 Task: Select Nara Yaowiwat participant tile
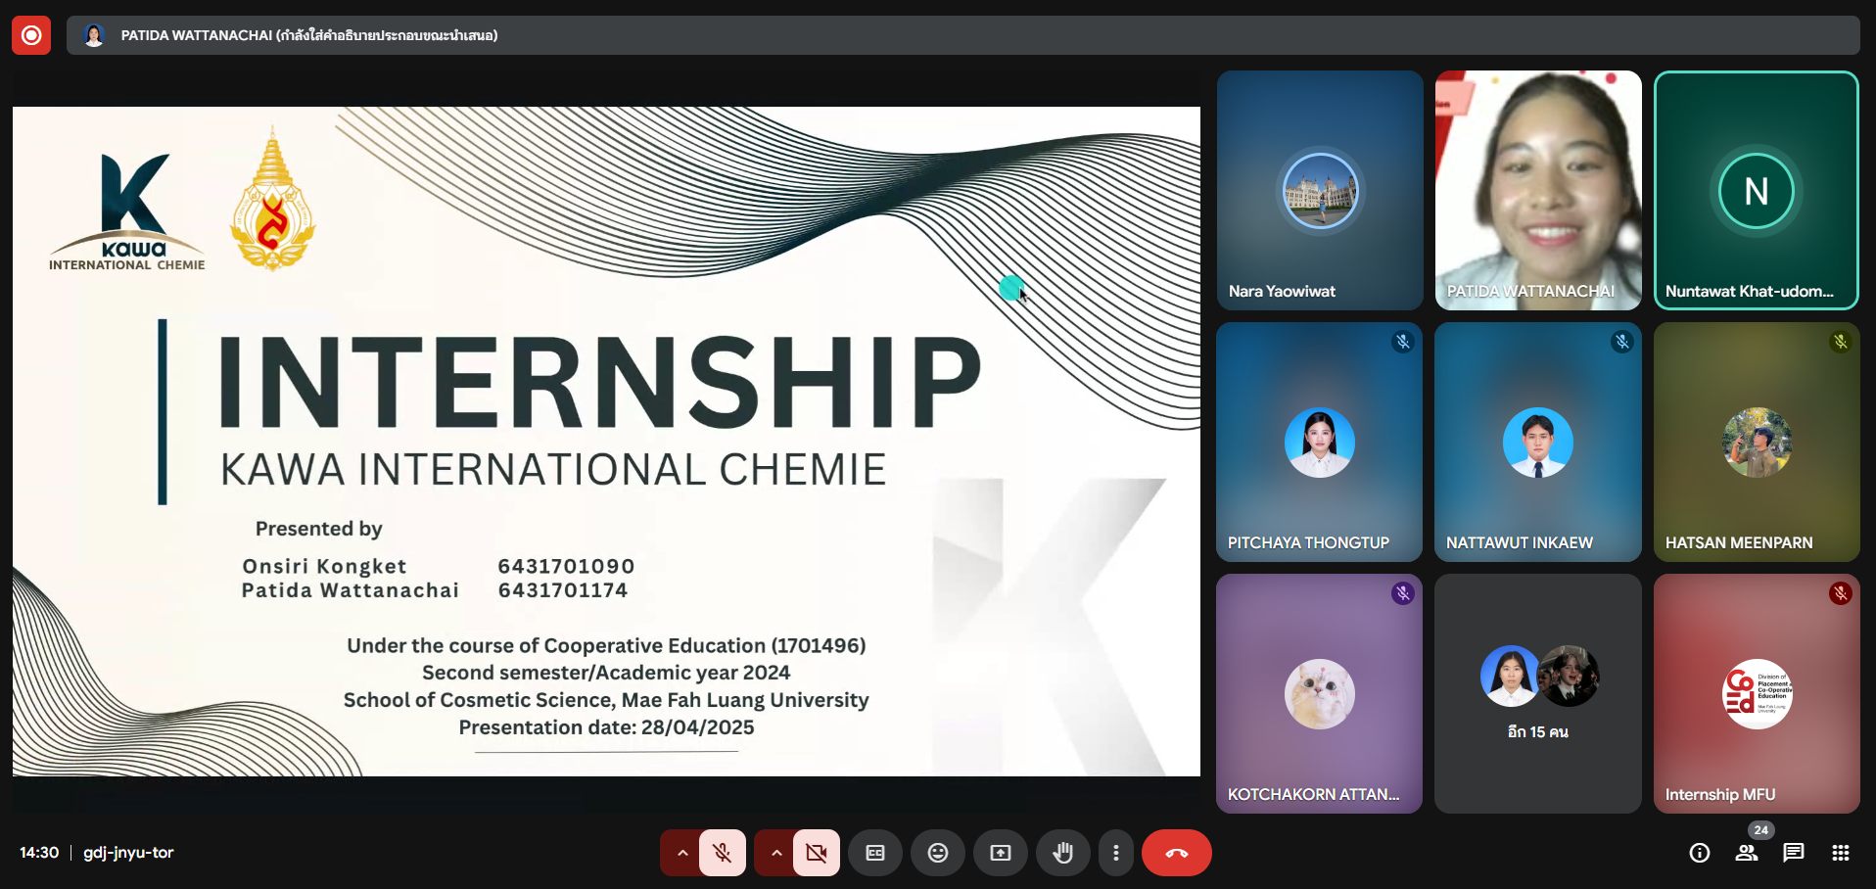pyautogui.click(x=1320, y=190)
